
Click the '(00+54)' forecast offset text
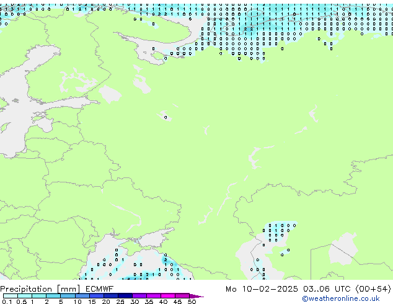[x=373, y=289]
